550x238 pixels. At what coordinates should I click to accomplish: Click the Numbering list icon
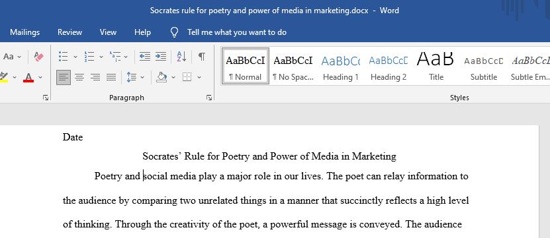[x=89, y=56]
